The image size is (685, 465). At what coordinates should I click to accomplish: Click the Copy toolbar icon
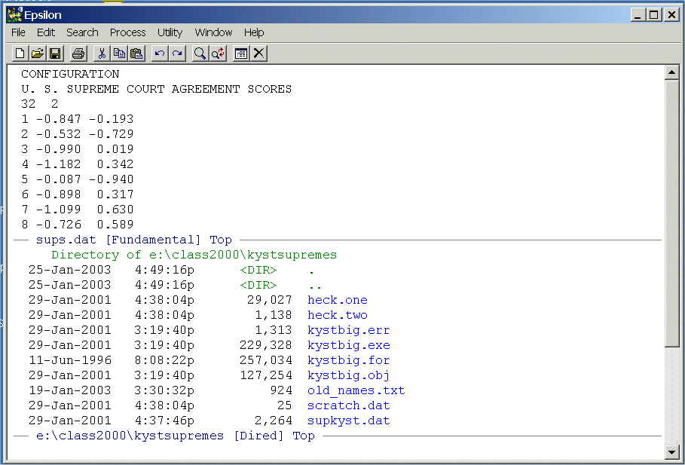pyautogui.click(x=119, y=54)
